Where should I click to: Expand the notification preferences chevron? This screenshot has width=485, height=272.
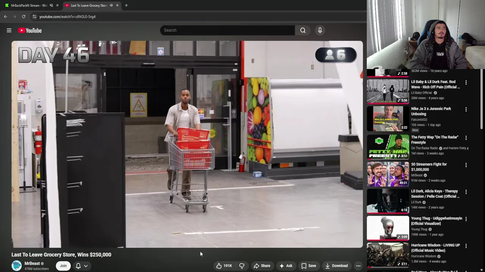click(x=86, y=266)
